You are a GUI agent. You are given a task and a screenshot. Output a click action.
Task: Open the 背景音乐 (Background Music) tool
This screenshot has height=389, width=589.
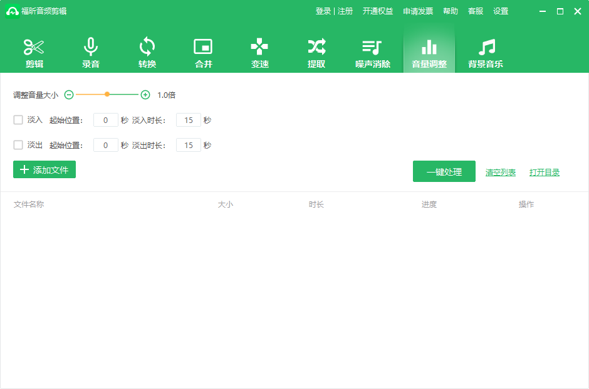click(x=485, y=51)
